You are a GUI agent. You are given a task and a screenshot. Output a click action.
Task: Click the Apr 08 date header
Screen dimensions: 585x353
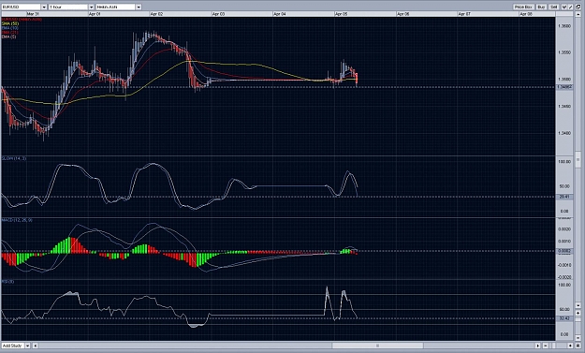pyautogui.click(x=526, y=14)
